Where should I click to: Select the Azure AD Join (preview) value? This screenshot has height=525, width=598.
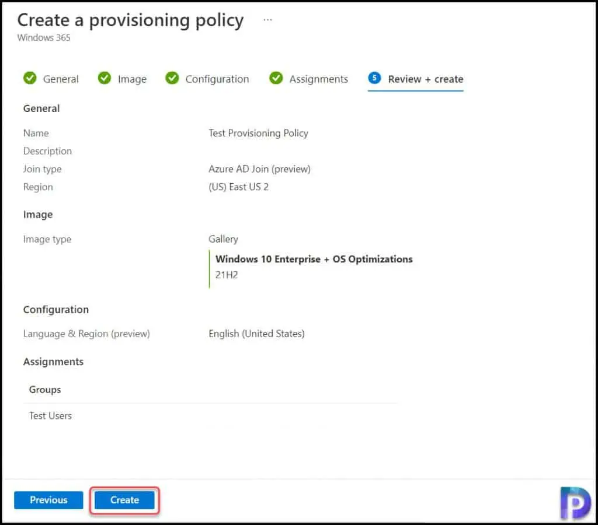pyautogui.click(x=259, y=169)
